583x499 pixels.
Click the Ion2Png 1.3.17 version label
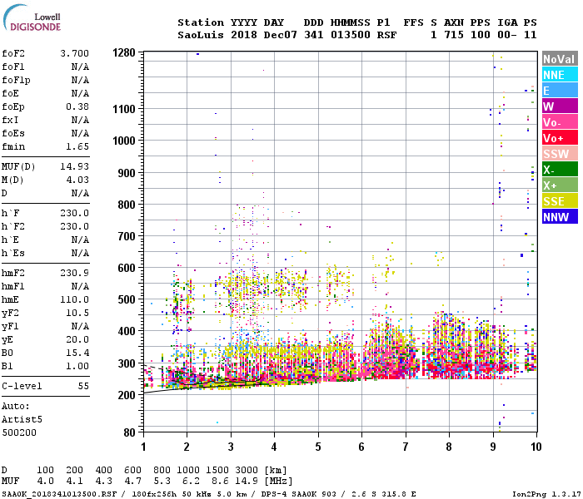pos(545,494)
